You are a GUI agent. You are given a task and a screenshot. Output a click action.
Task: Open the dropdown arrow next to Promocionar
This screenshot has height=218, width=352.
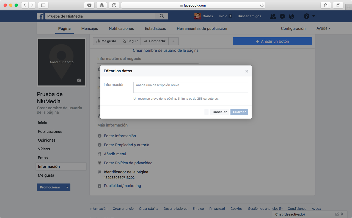pyautogui.click(x=67, y=187)
